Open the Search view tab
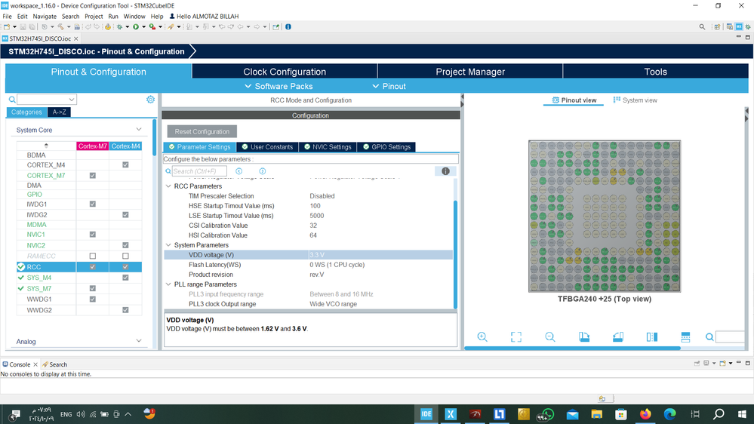Viewport: 754px width, 424px height. 54,364
